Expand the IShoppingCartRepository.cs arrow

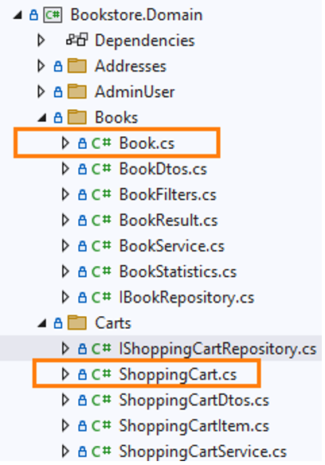click(x=65, y=349)
